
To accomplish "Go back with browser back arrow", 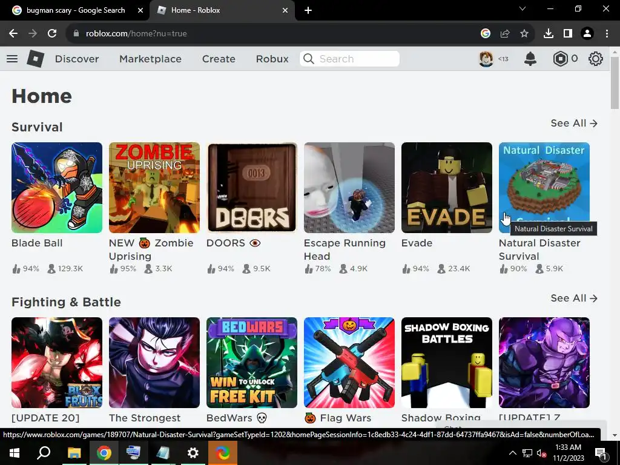I will (13, 34).
